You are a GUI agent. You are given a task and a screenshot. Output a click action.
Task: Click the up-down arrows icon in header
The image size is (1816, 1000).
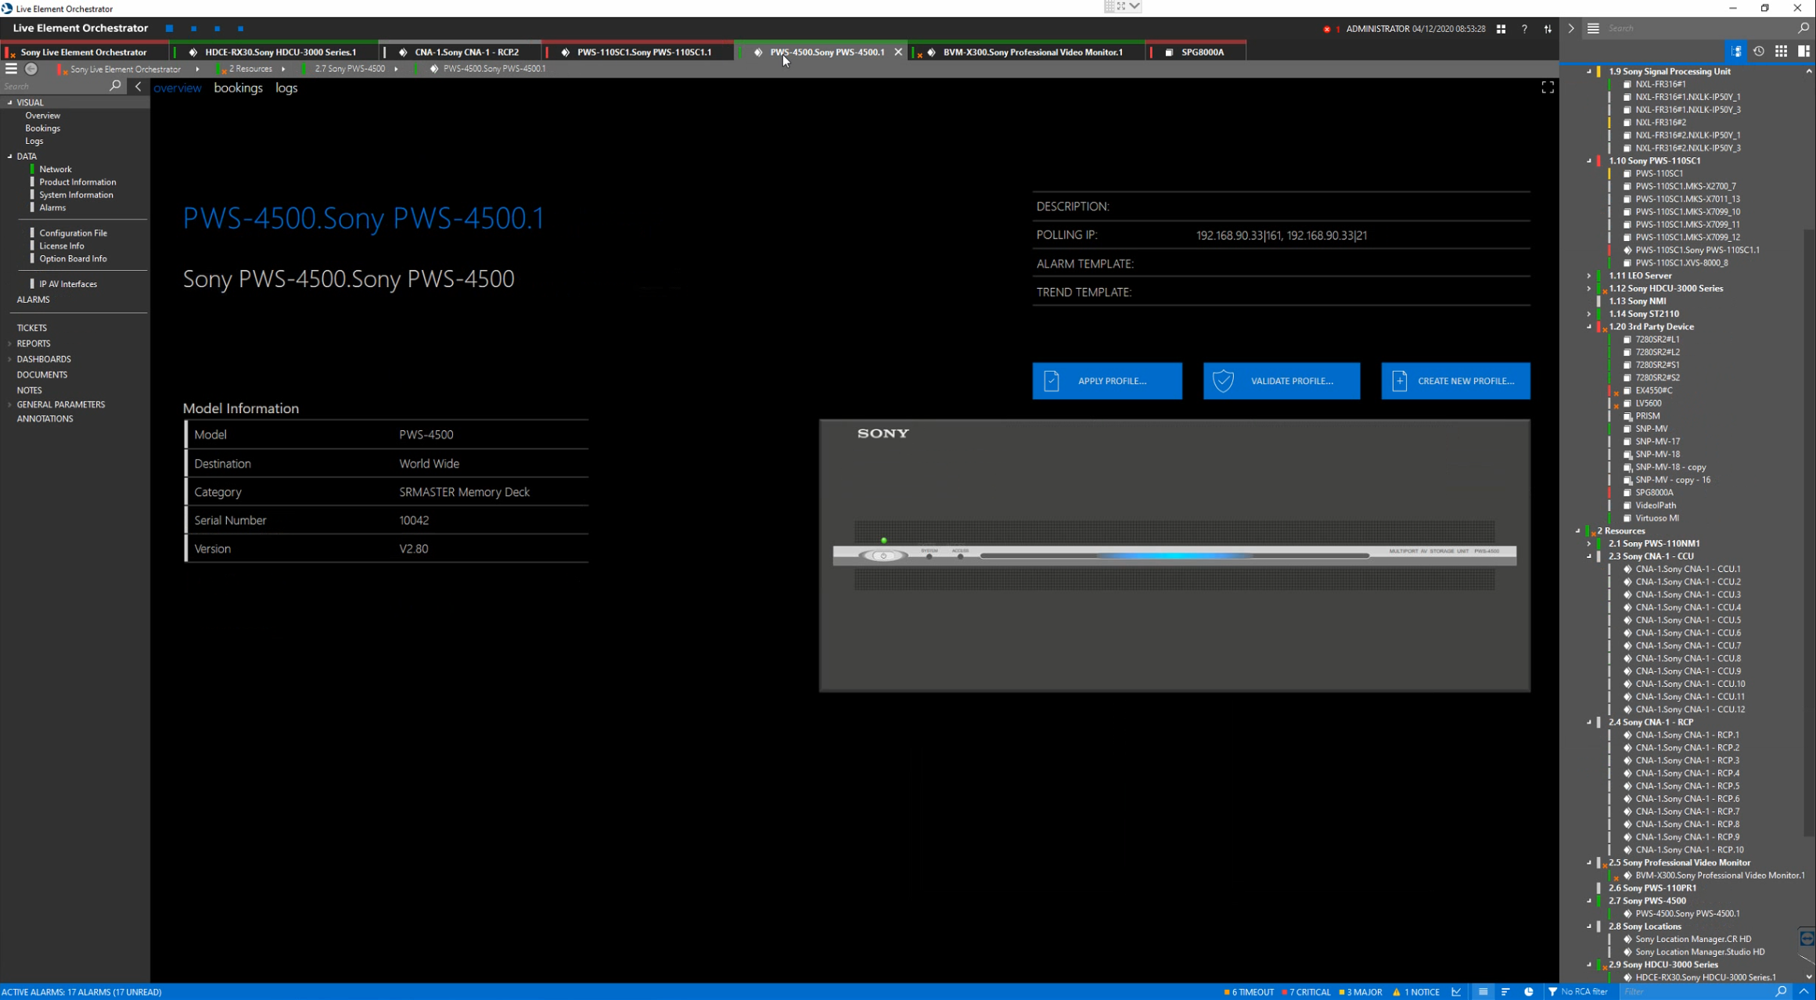click(1548, 29)
